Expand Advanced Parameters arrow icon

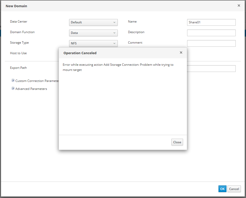(13, 89)
